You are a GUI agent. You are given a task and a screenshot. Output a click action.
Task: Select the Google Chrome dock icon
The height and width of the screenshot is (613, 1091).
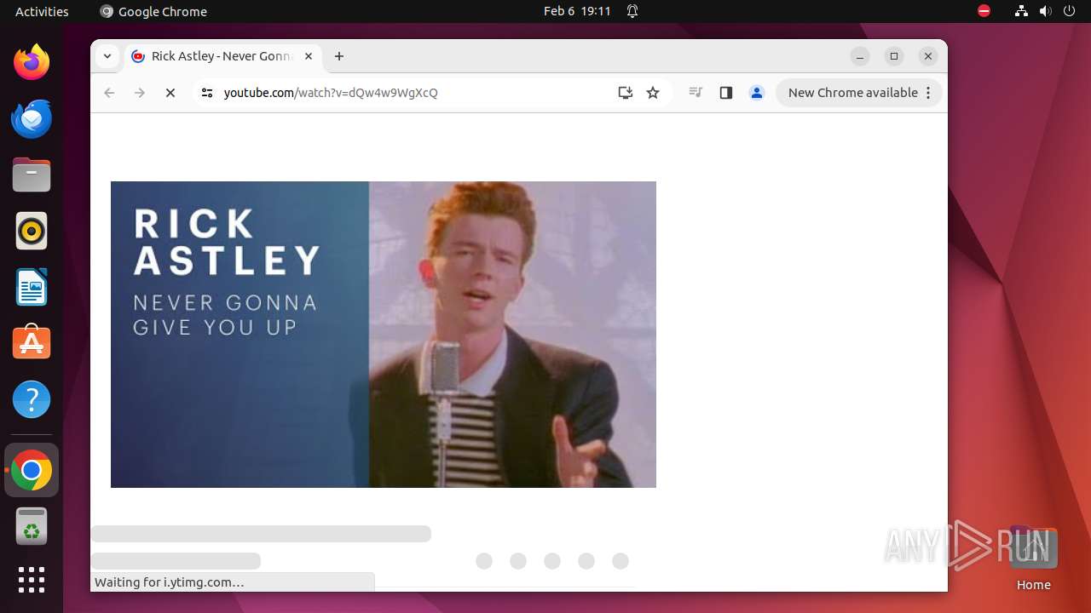(x=32, y=470)
